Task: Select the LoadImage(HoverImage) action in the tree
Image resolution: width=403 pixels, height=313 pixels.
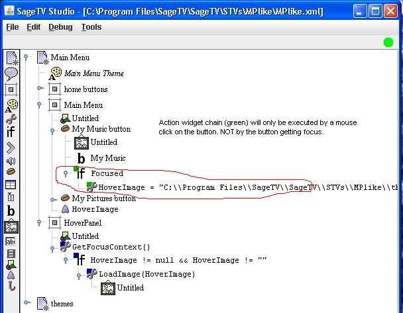Action: coord(146,273)
